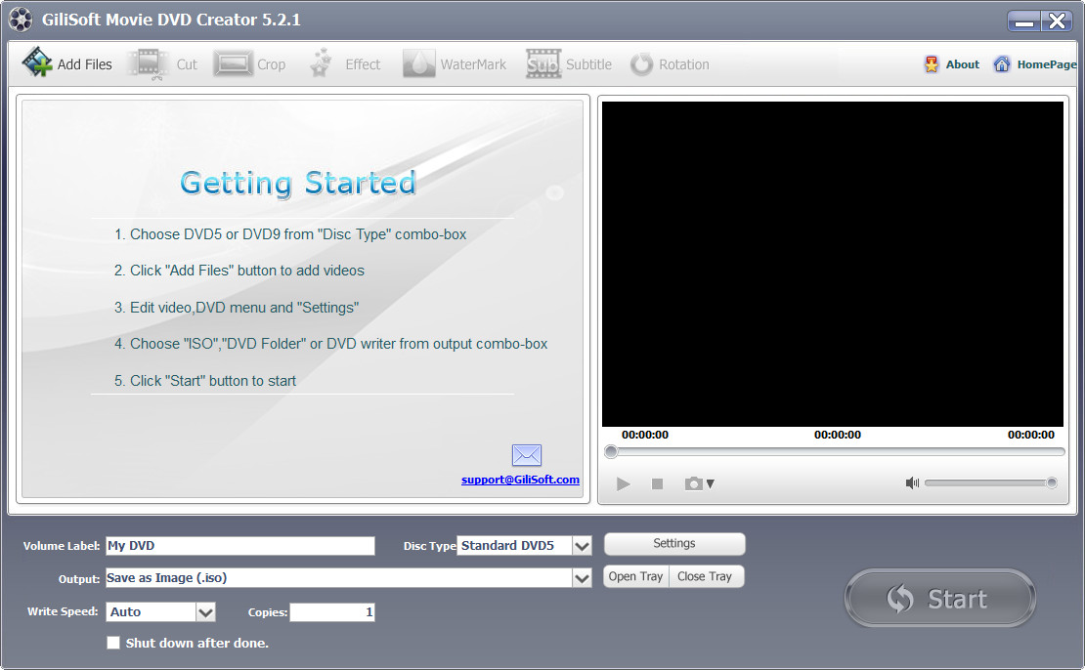1085x670 pixels.
Task: Open the Effect tool
Action: coord(345,64)
